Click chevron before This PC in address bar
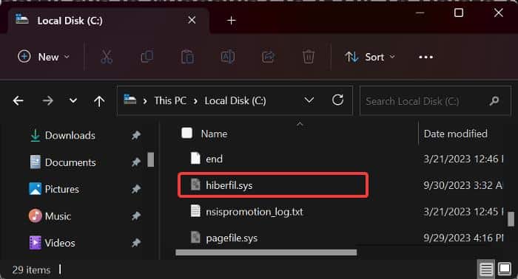The image size is (518, 279). [x=145, y=101]
